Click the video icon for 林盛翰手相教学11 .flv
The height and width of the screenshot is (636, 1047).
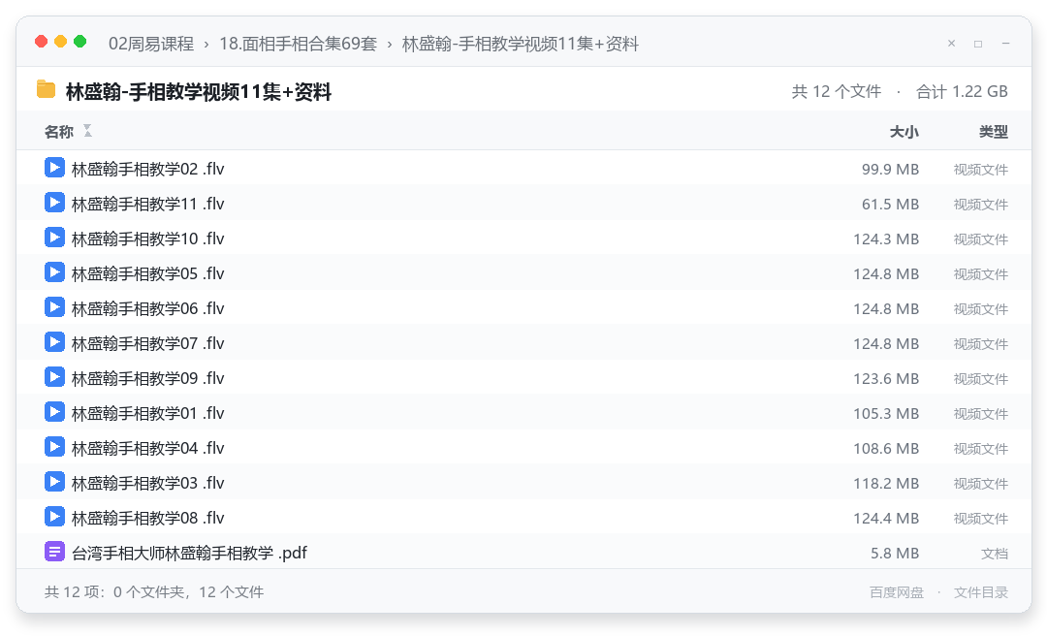click(x=54, y=203)
